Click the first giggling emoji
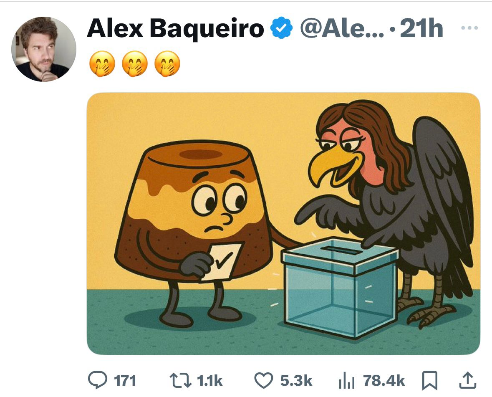Image resolution: width=492 pixels, height=397 pixels. (102, 64)
